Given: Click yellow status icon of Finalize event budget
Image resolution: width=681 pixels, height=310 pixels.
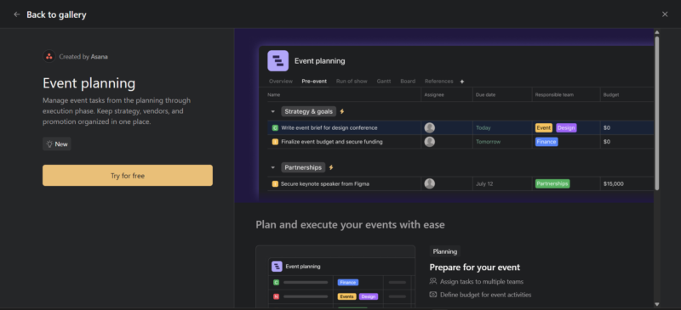Looking at the screenshot, I should pos(275,142).
